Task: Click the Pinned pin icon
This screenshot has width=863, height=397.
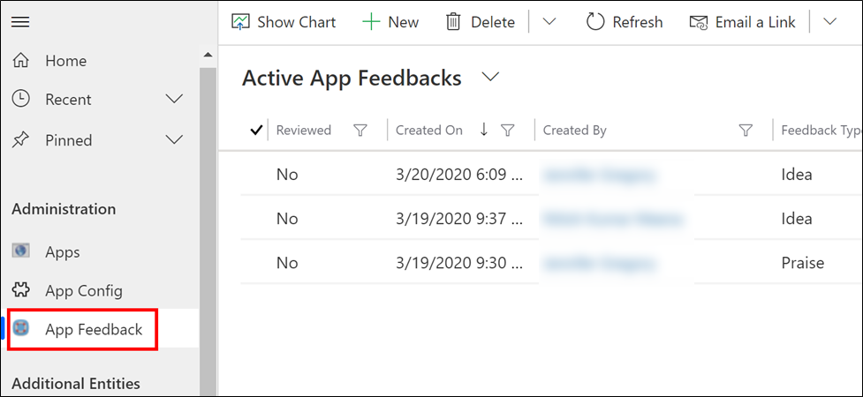Action: point(20,140)
